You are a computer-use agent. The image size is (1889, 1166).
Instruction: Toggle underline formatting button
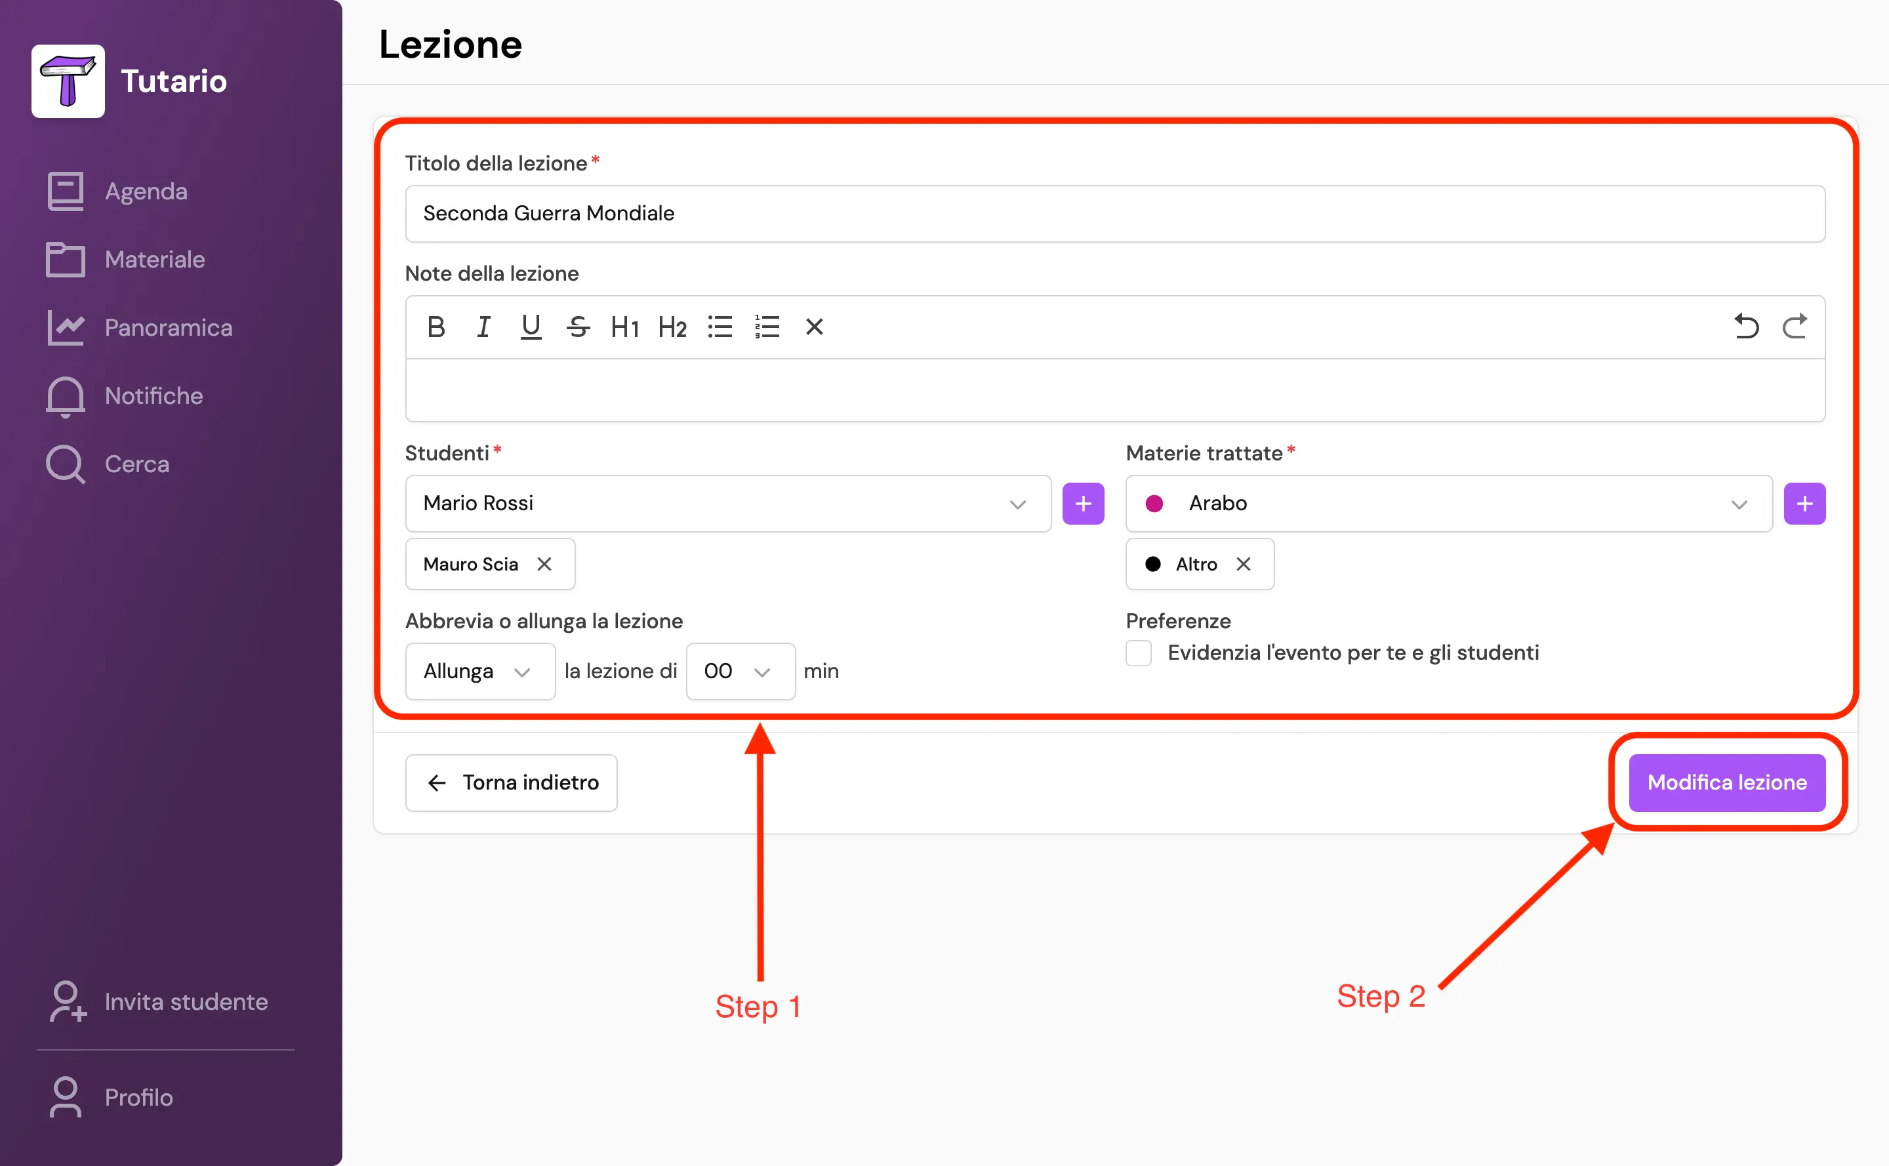coord(531,327)
